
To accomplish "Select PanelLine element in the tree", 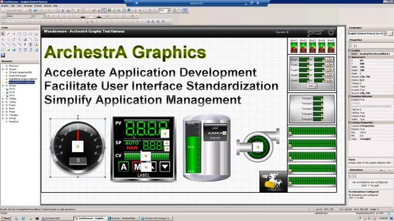I will [14, 122].
